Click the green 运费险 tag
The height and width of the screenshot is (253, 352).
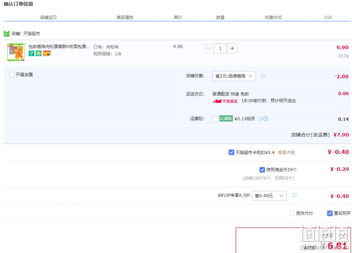226,118
